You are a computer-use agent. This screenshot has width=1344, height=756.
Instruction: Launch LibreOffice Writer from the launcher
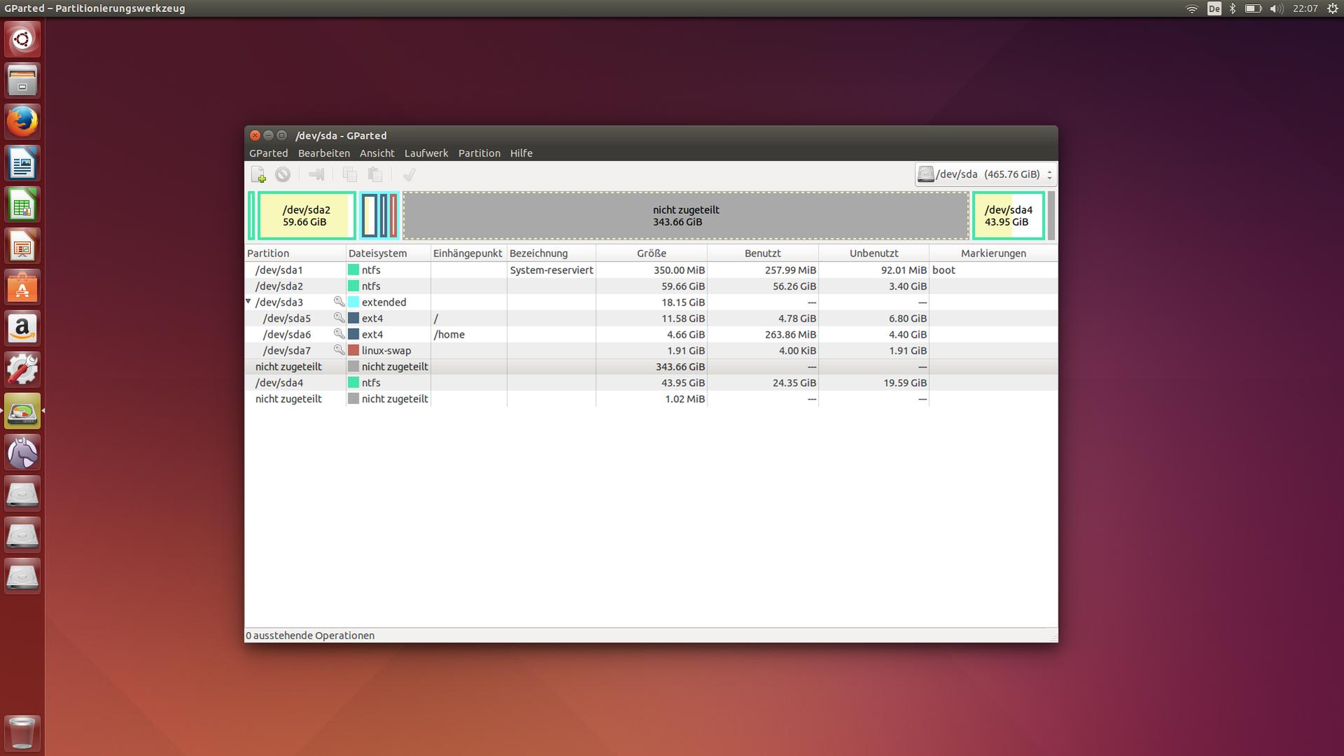point(22,163)
